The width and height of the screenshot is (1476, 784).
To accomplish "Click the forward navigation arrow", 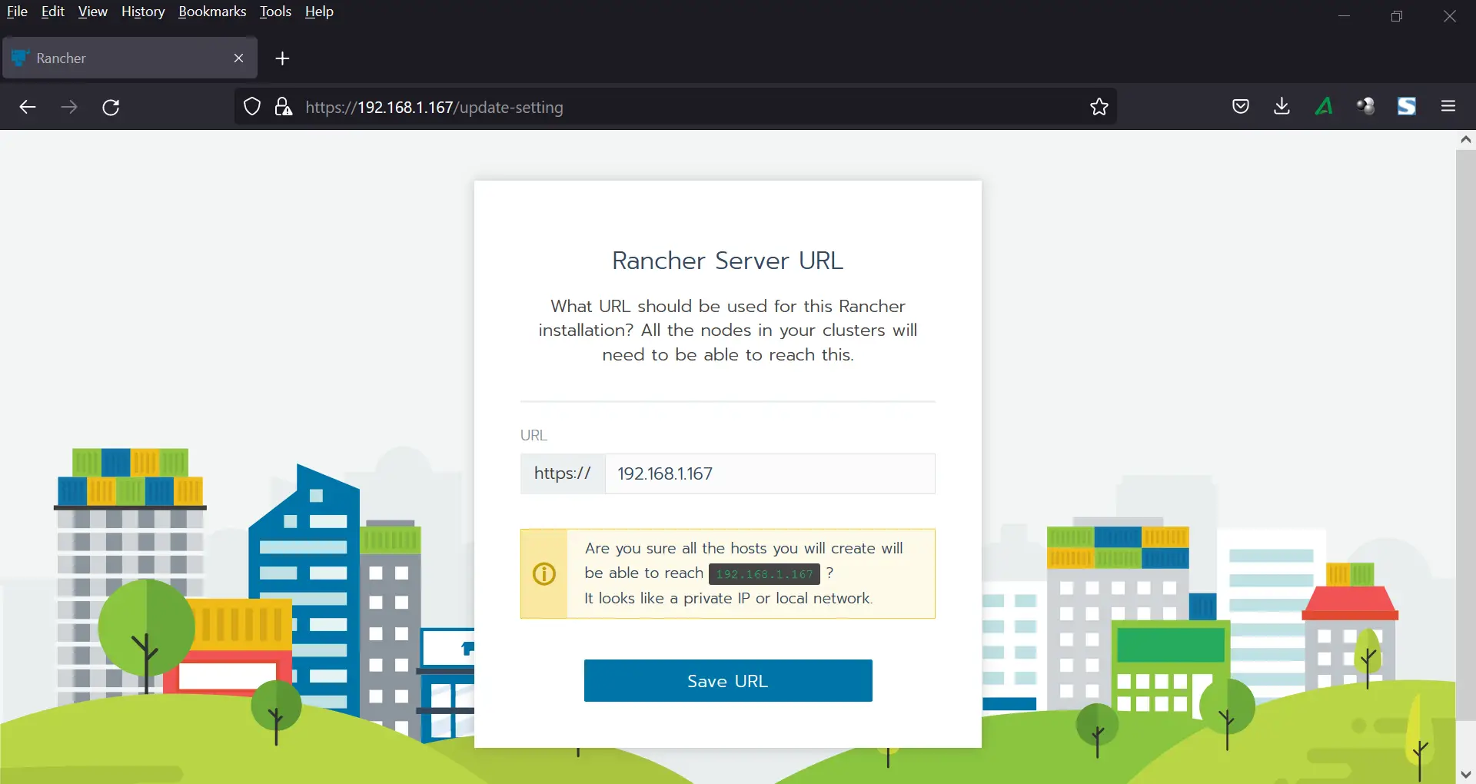I will tap(69, 107).
